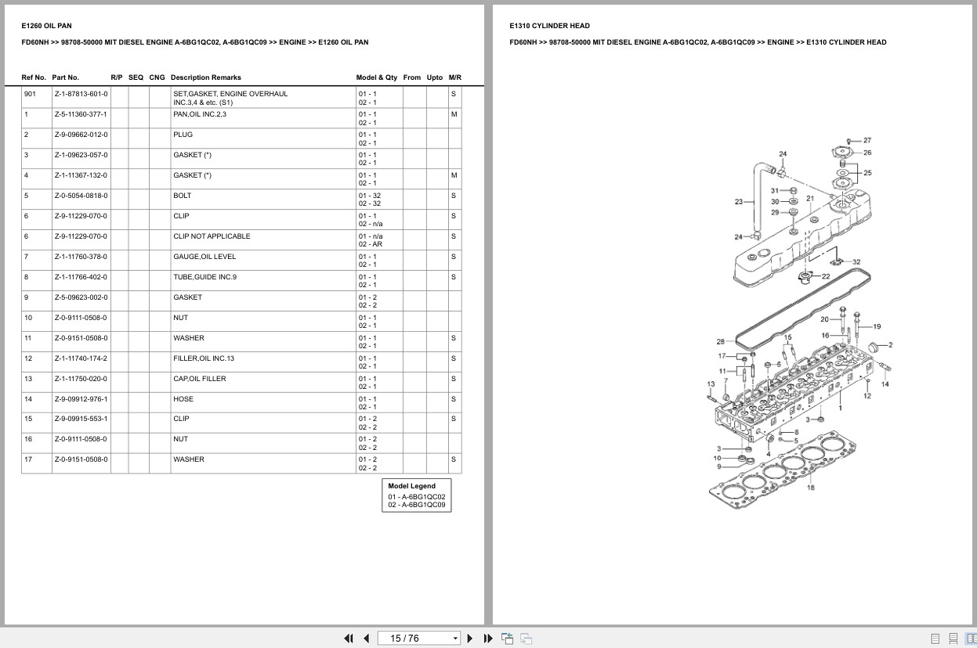Click legend entry 02 - A-6BG1QC09
Viewport: 977px width, 648px height.
click(417, 505)
